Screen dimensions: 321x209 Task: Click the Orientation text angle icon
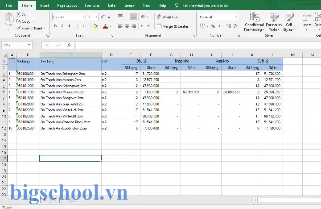[143, 17]
